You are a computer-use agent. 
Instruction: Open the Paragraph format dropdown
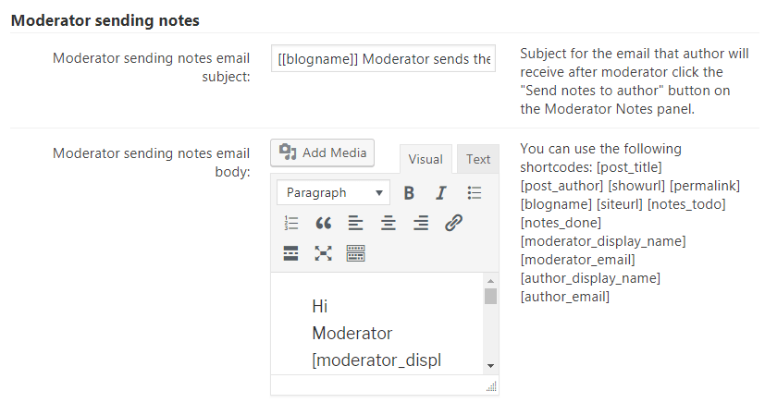pyautogui.click(x=334, y=192)
